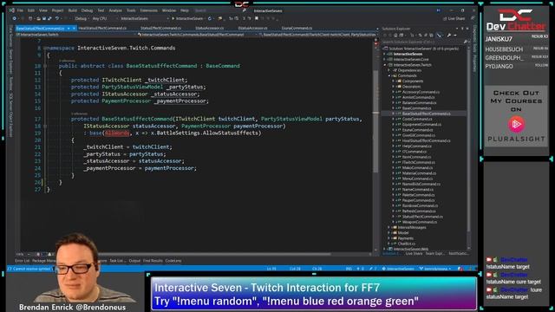The width and height of the screenshot is (555, 312).
Task: Select EquipmentCommand.cs in Solution Explorer
Action: (421, 125)
